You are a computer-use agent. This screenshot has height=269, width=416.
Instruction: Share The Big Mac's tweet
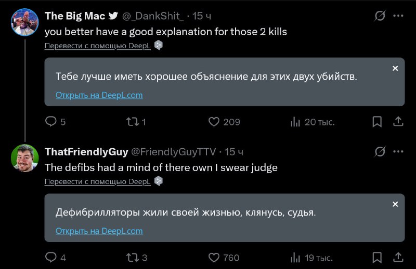398,122
